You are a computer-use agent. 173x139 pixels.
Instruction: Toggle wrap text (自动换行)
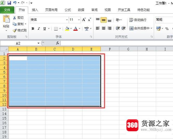138,20
